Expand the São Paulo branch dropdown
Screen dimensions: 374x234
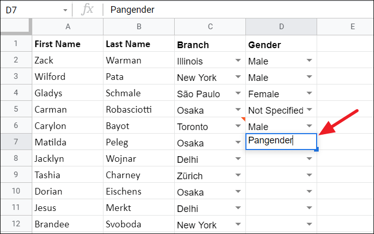click(x=238, y=94)
